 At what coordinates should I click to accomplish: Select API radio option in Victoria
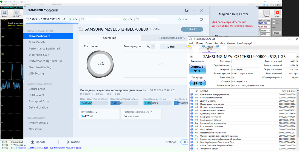[x=276, y=20]
